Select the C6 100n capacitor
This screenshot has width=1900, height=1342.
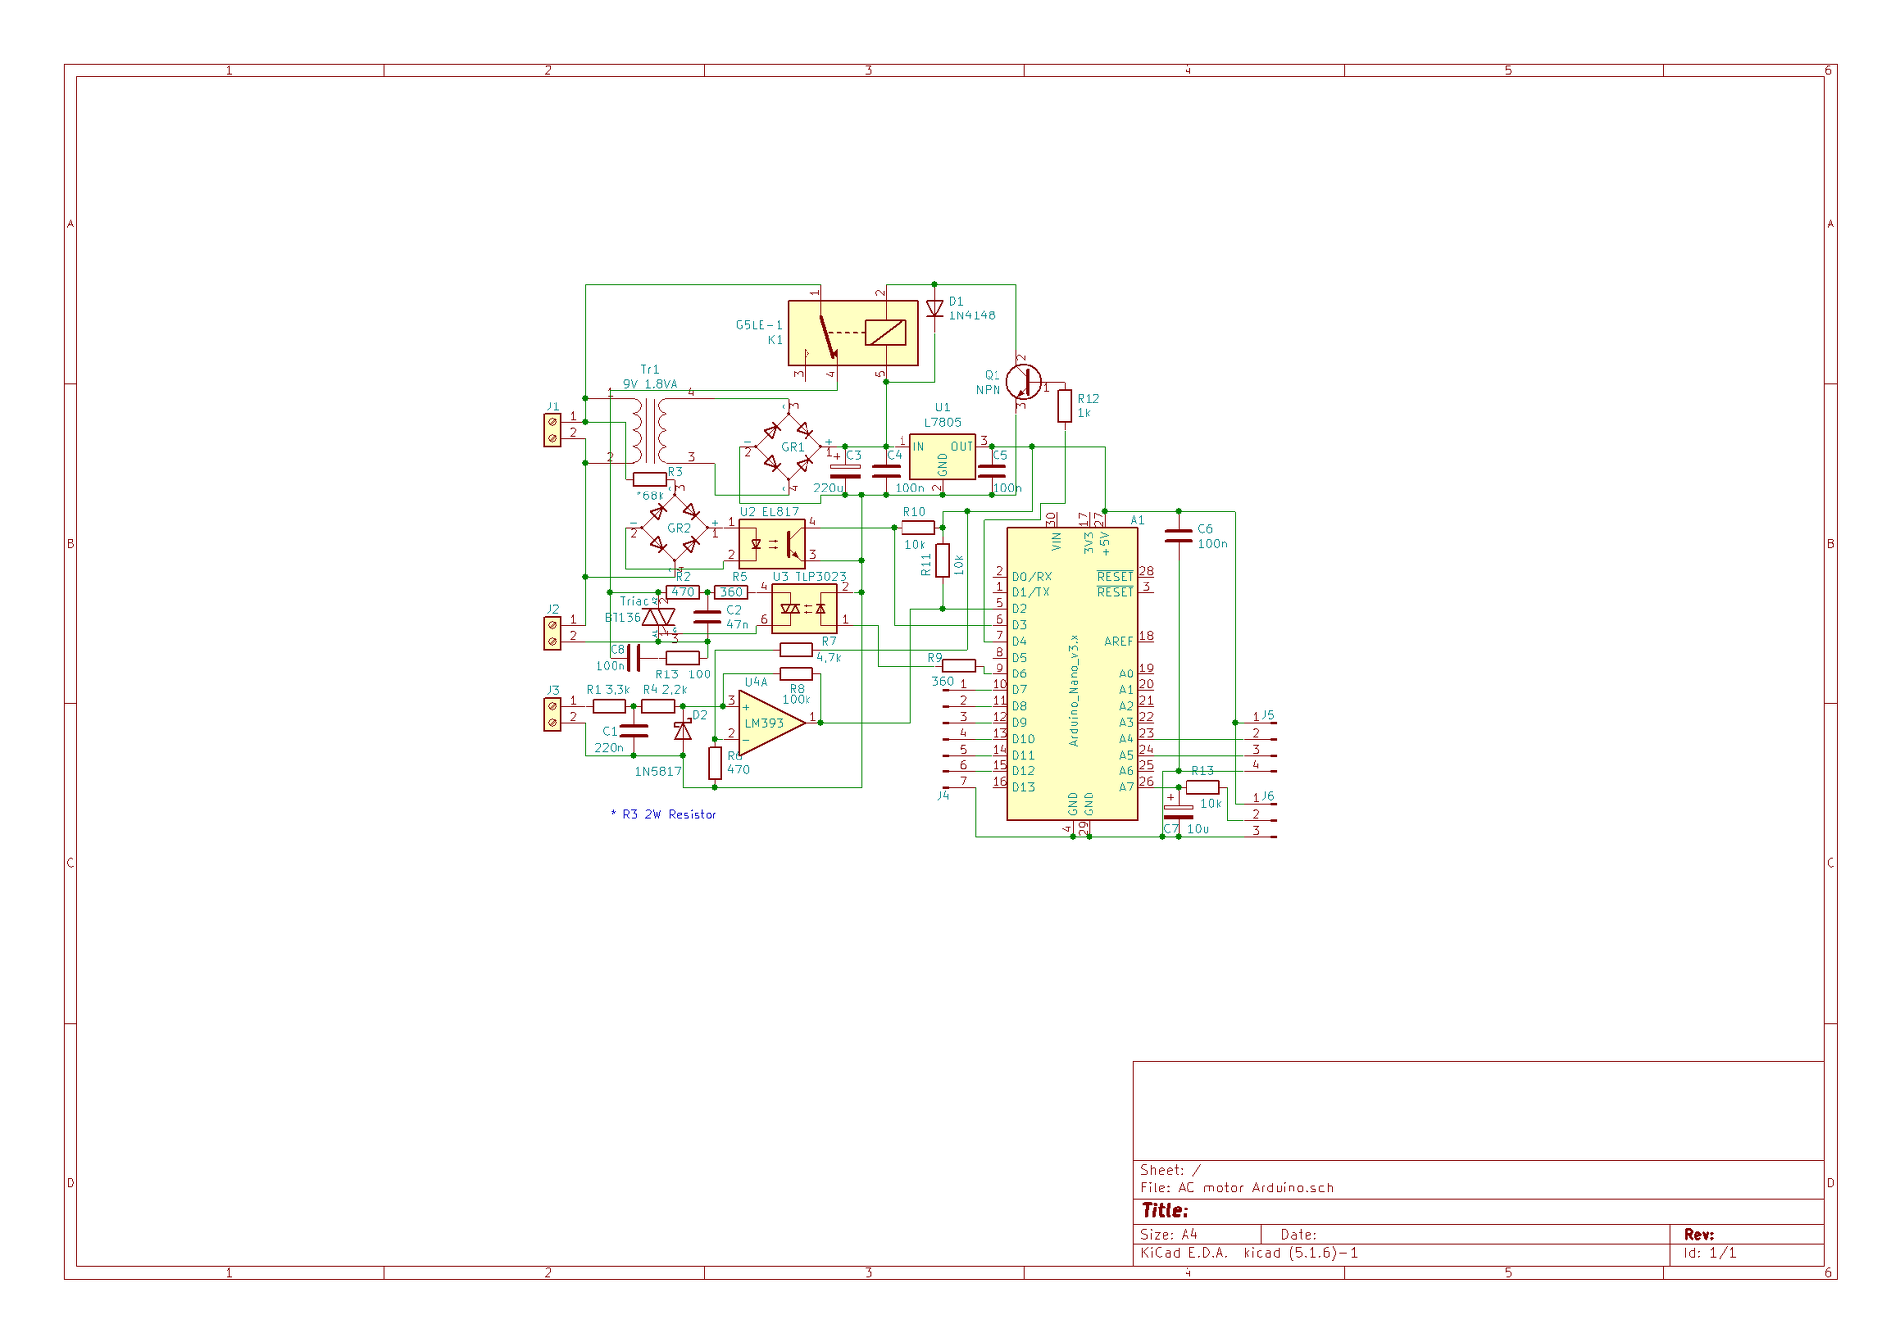pos(1178,536)
